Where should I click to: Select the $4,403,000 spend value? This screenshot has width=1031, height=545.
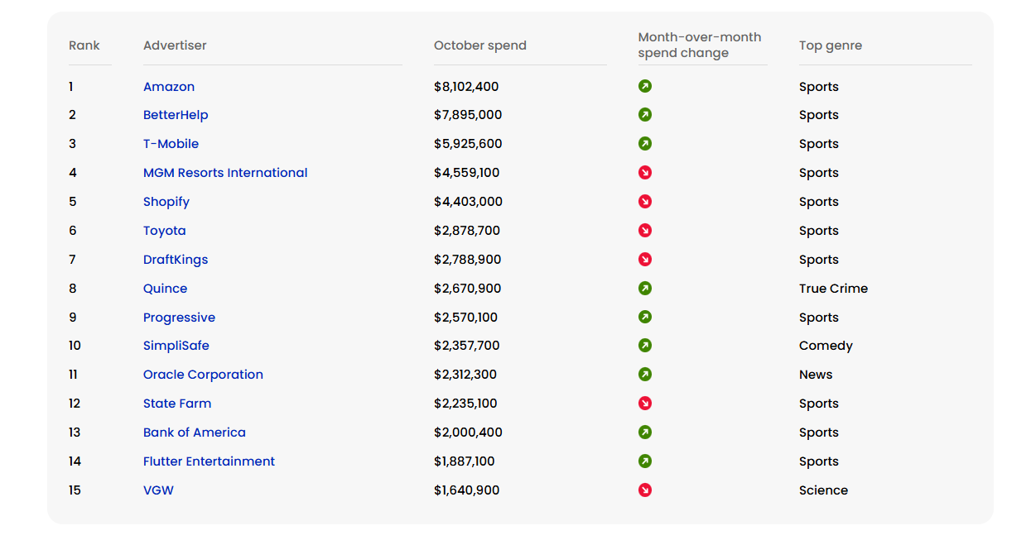[468, 202]
